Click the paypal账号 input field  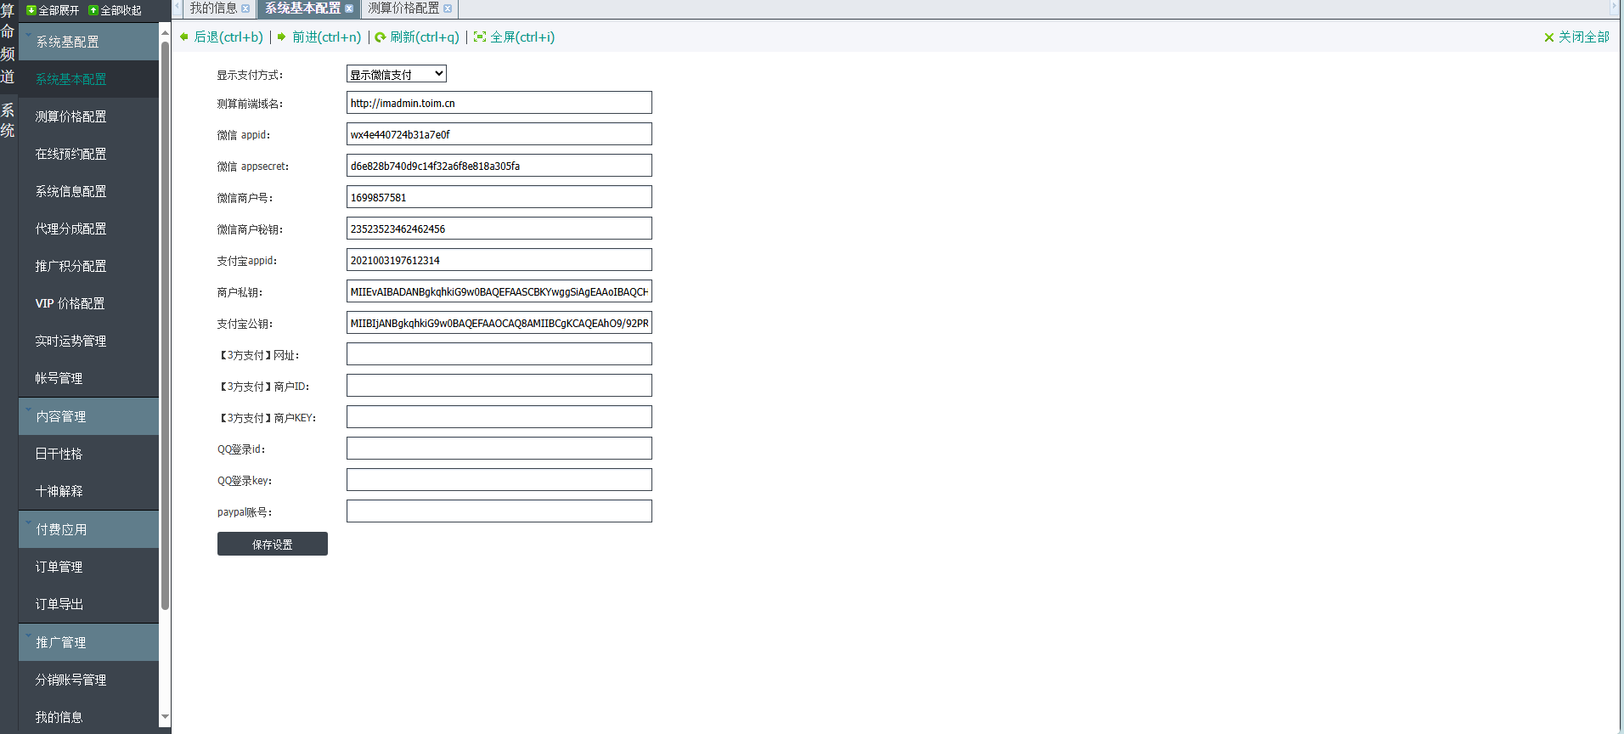pos(499,511)
